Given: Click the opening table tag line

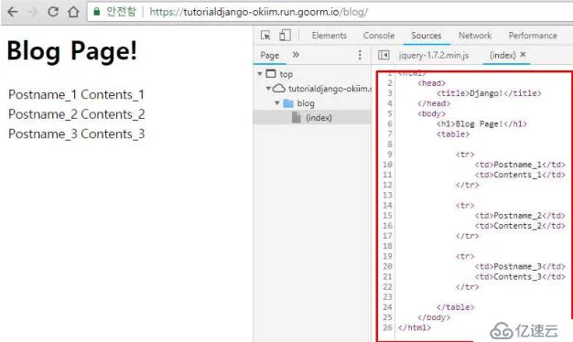Looking at the screenshot, I should tap(453, 134).
